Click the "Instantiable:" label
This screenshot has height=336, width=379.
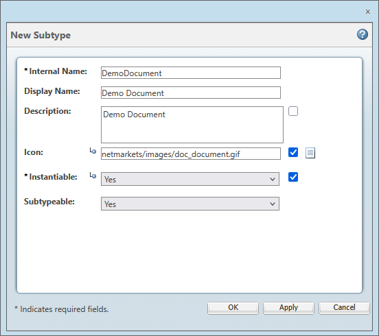(53, 177)
